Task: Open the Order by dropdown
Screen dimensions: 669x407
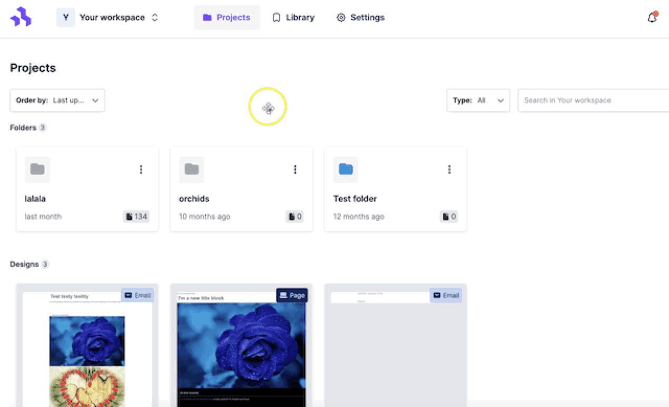Action: tap(57, 100)
